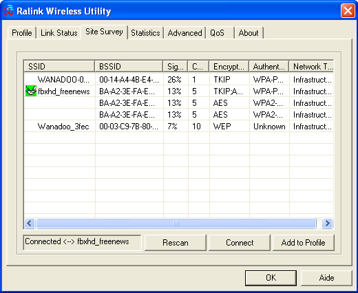The height and width of the screenshot is (293, 358).
Task: Sort by the BSSID column header
Action: click(x=129, y=67)
